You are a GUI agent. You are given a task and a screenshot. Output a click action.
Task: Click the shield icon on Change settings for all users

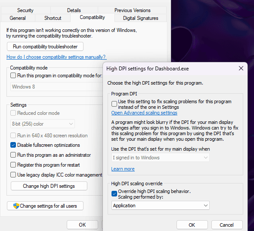16,206
